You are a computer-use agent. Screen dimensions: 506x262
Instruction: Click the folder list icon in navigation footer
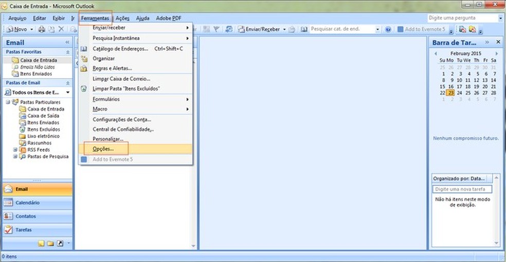click(x=50, y=244)
